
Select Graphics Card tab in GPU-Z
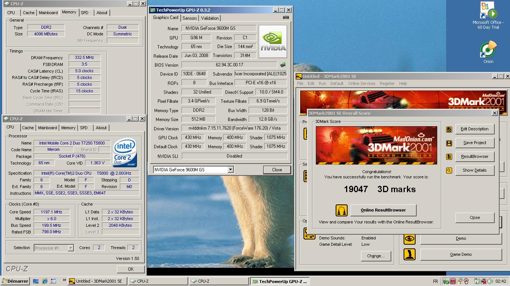(166, 18)
